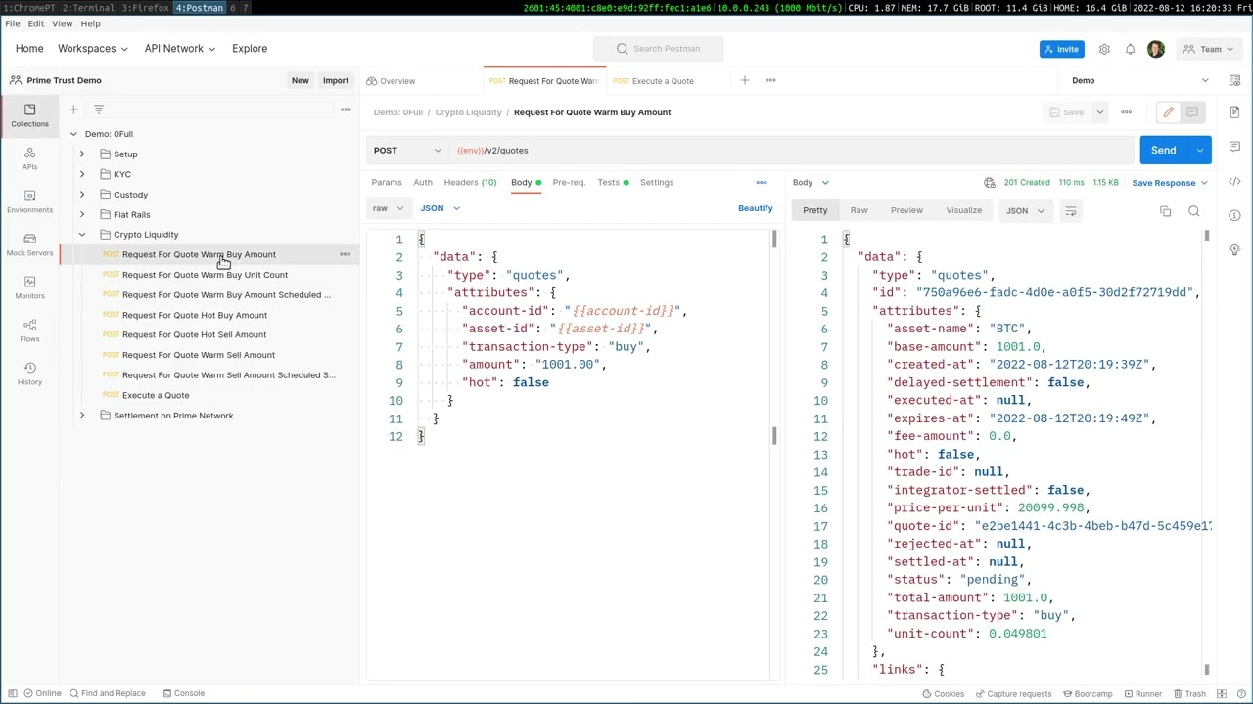Toggle response line wrapping
The width and height of the screenshot is (1253, 704).
1070,211
